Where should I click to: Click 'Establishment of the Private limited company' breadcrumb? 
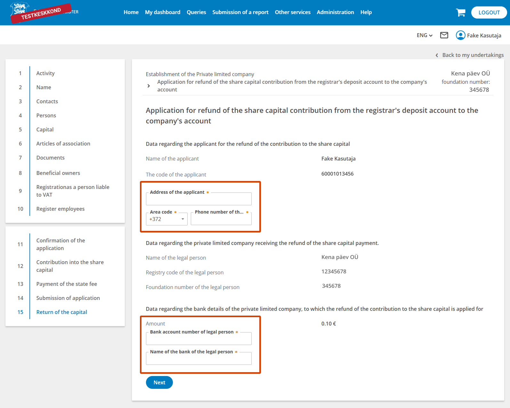click(x=200, y=74)
